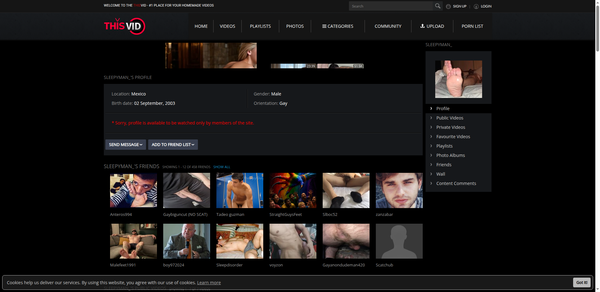
Task: Click the Upload arrow icon
Action: (x=422, y=26)
